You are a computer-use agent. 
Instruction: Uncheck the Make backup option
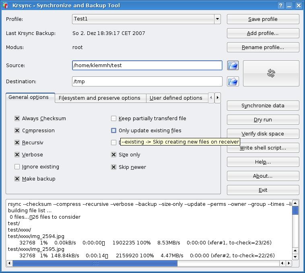click(17, 179)
